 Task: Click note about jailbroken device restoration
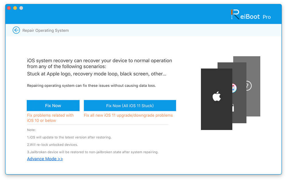pyautogui.click(x=93, y=152)
